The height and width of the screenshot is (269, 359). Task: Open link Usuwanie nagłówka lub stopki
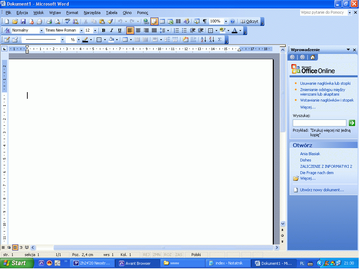tap(325, 83)
